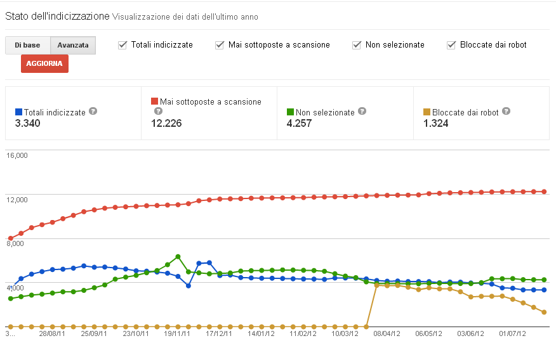Screen dimensions: 556x343
Task: Select the Avanzata tab
Action: tap(72, 45)
